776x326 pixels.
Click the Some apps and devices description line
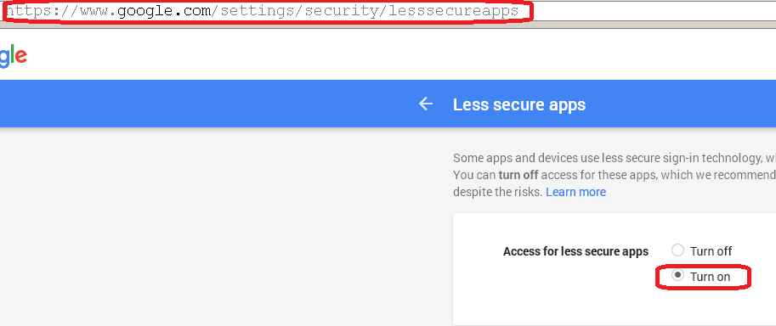[615, 158]
